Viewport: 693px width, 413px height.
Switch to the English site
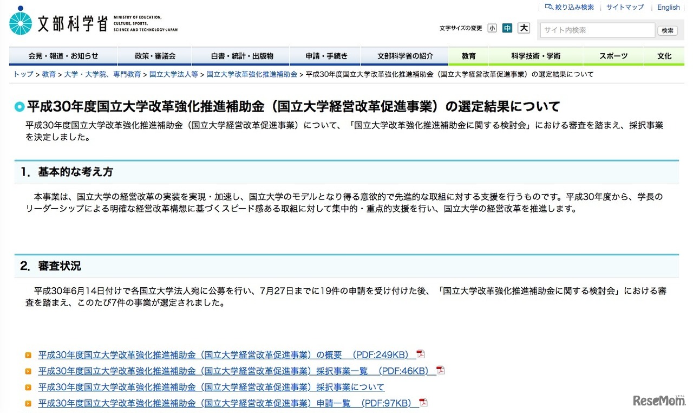(x=669, y=7)
